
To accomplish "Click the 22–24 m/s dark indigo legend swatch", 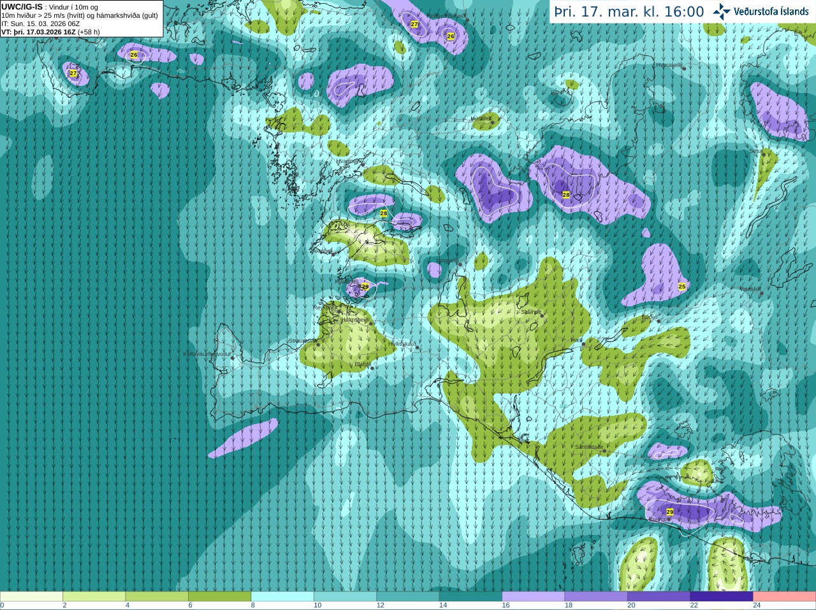I will tap(722, 597).
